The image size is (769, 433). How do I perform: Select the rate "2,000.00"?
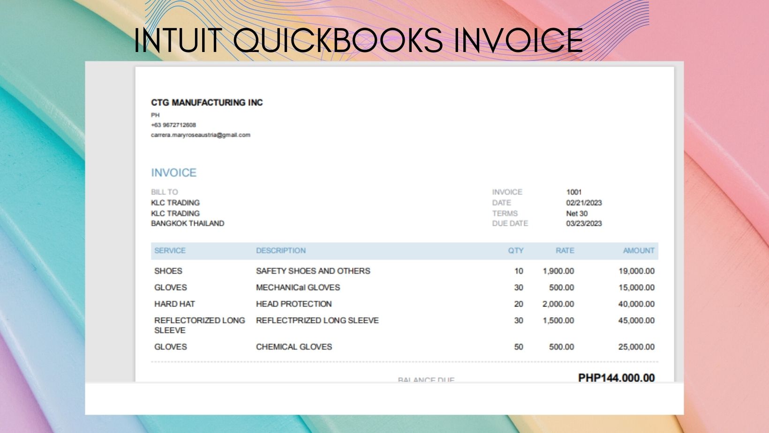pos(558,304)
